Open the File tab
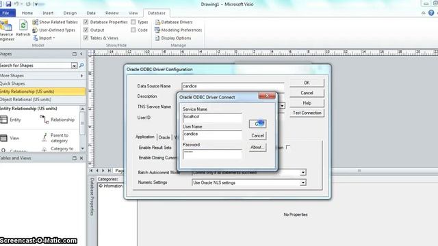The width and height of the screenshot is (438, 246). 7,13
